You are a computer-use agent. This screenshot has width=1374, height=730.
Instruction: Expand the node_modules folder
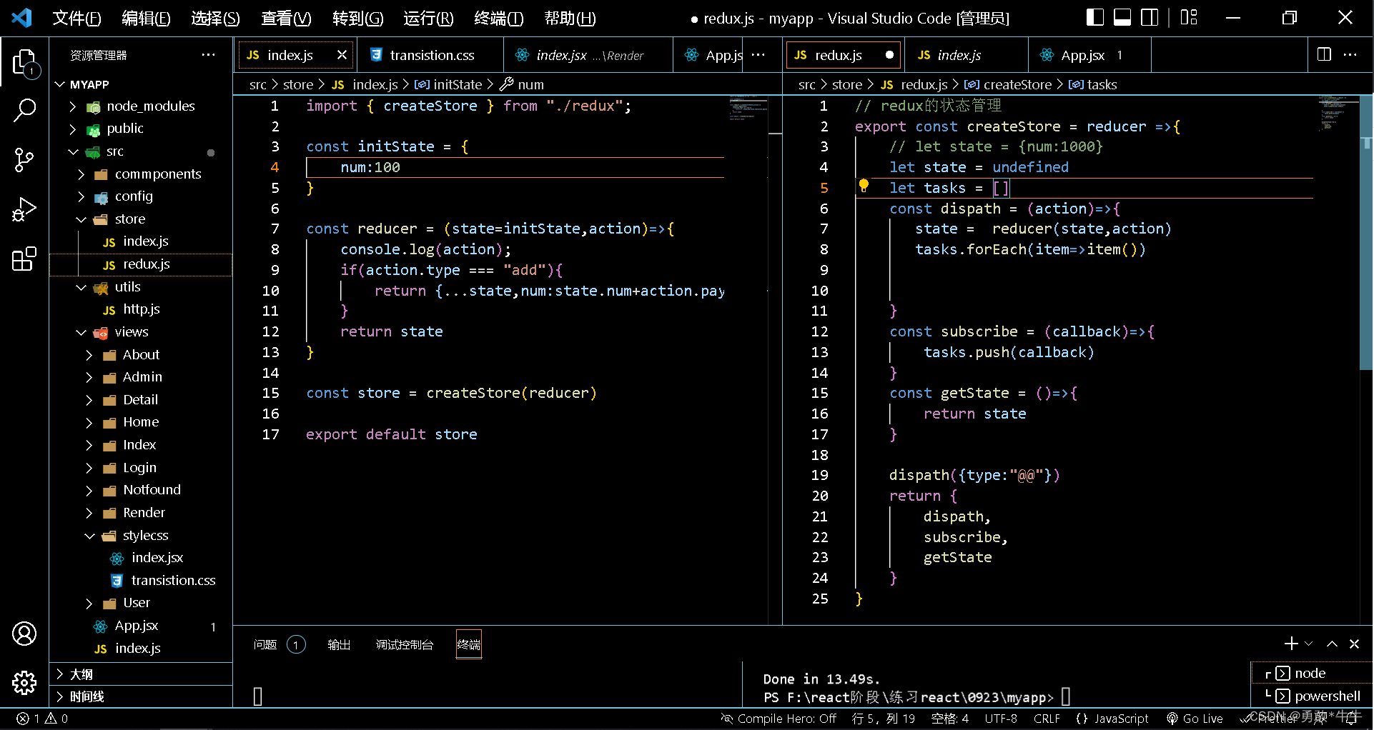tap(150, 106)
